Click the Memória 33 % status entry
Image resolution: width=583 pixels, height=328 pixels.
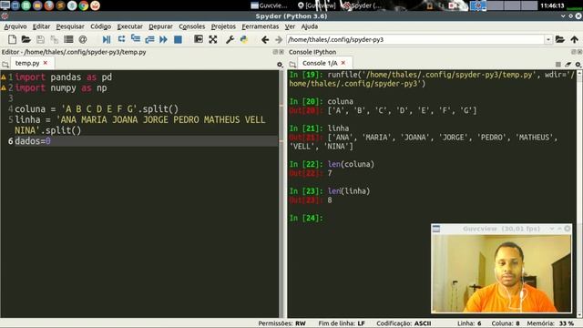tap(550, 323)
